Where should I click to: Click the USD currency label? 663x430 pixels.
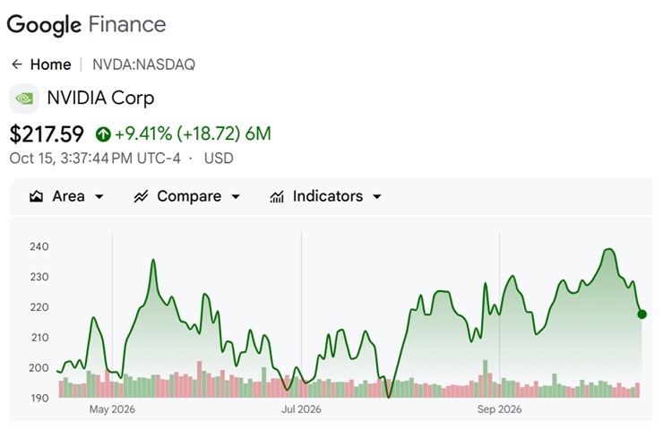point(219,159)
